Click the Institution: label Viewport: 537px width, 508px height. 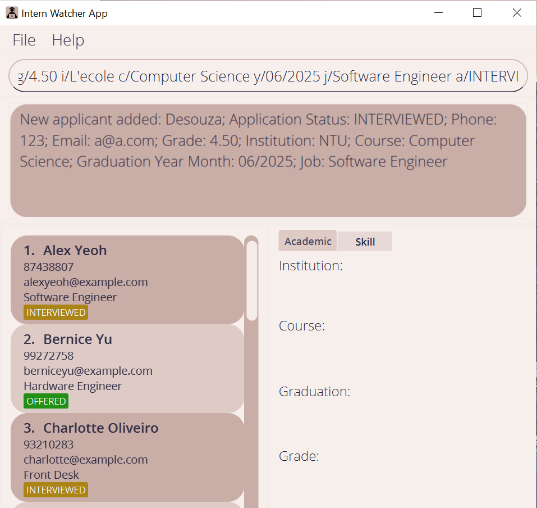[311, 266]
